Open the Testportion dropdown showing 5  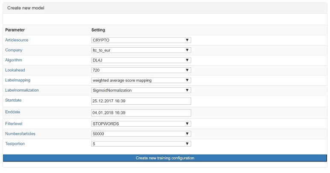141,144
